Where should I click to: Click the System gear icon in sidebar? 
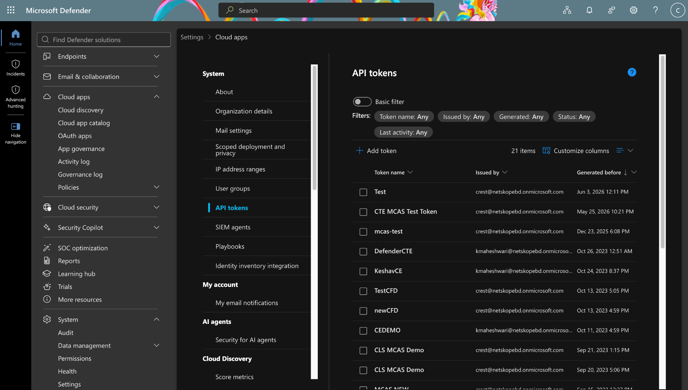pos(47,319)
